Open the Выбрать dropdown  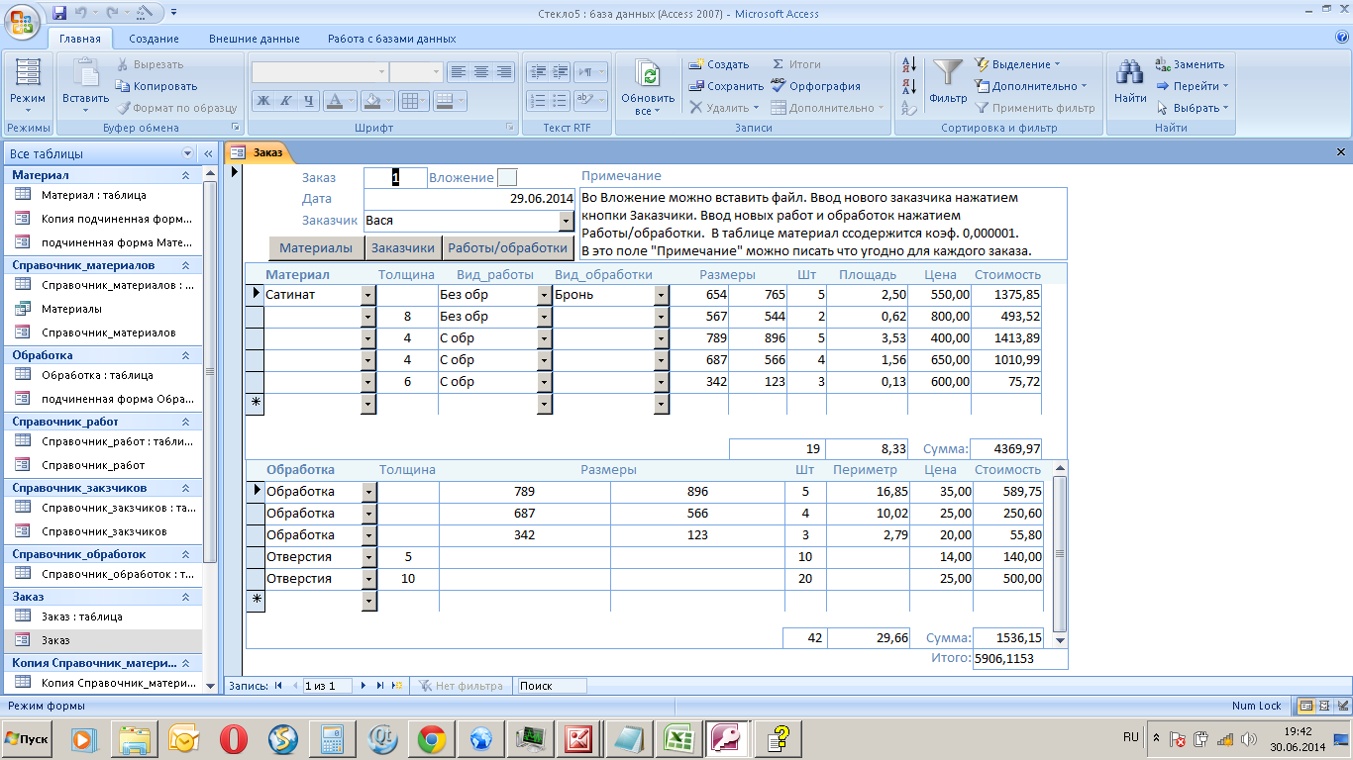1193,108
